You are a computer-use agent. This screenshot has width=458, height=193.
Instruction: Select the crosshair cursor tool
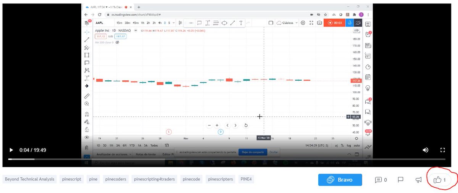(x=87, y=32)
